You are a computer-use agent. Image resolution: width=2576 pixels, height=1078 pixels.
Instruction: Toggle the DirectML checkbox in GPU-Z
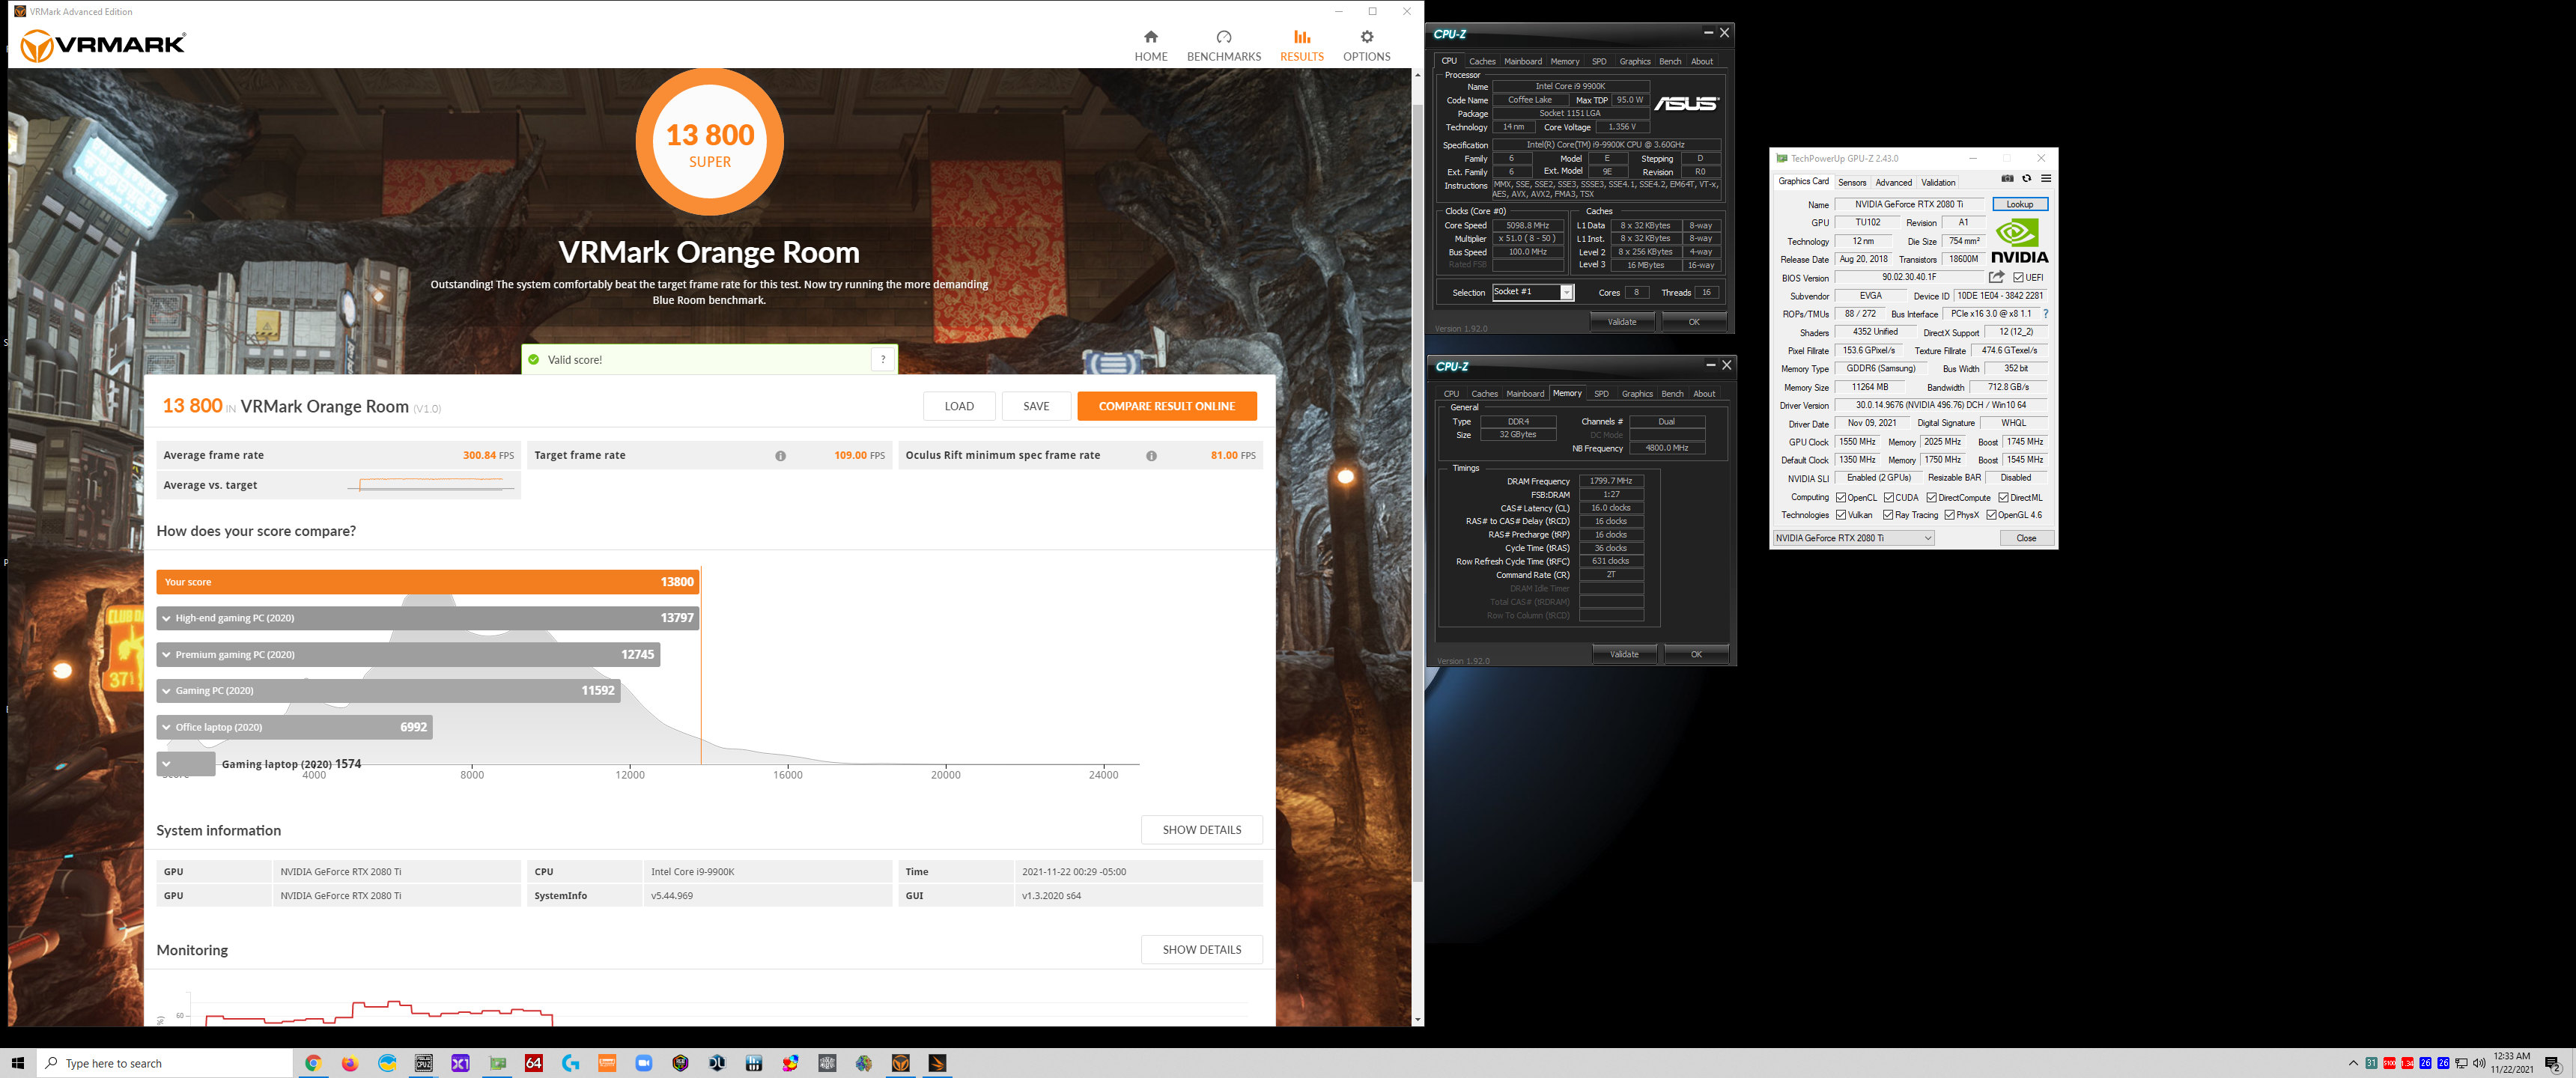(x=2004, y=498)
